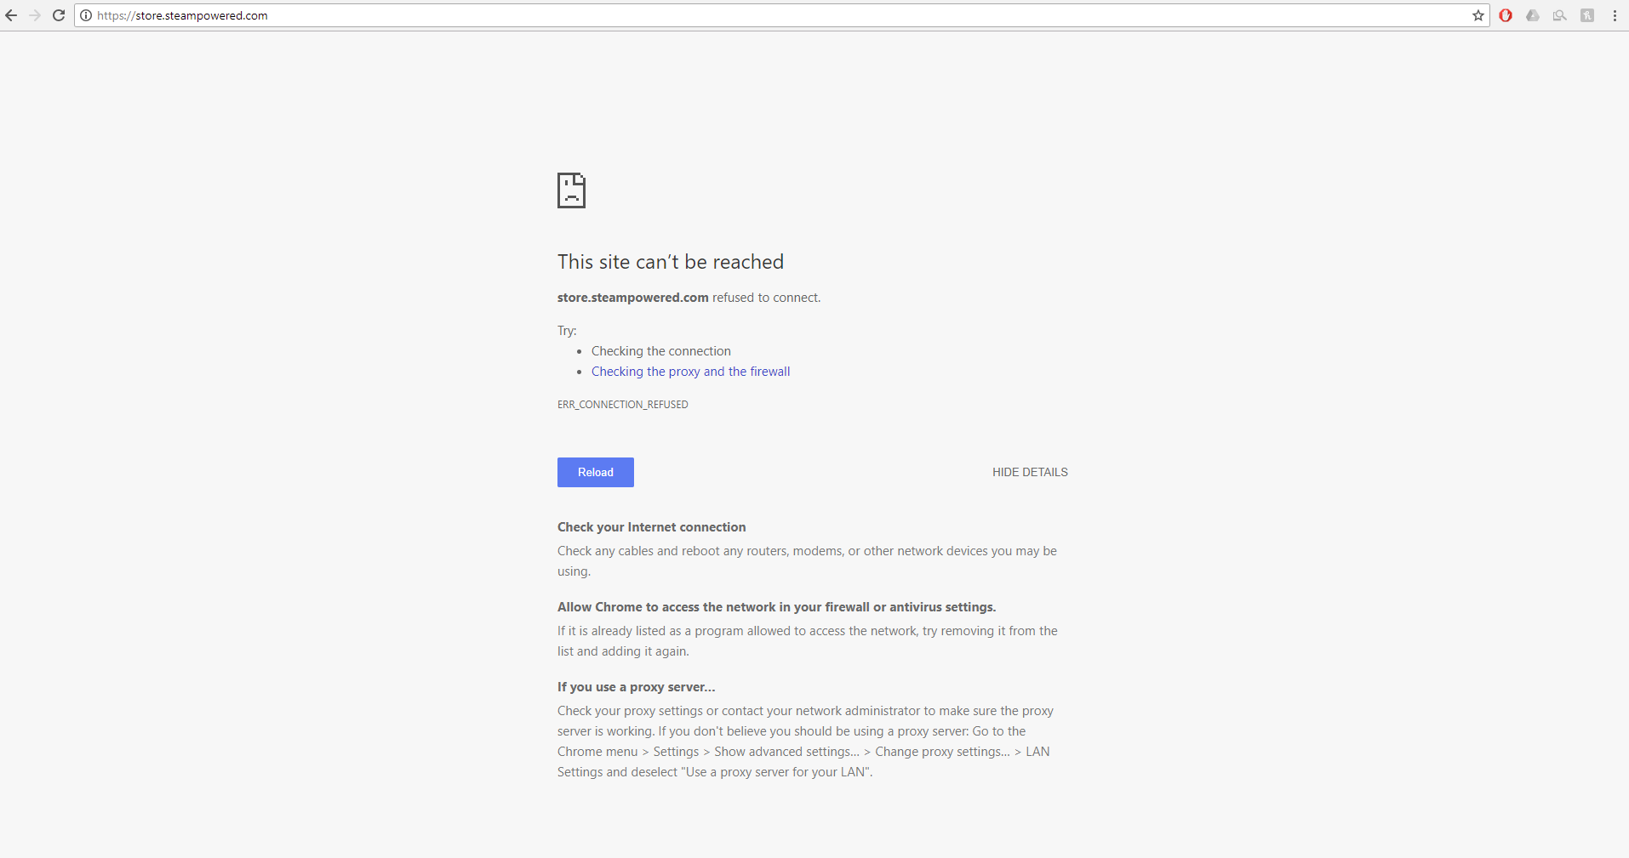
Task: Open the Google Drive extension icon
Action: coord(1533,15)
